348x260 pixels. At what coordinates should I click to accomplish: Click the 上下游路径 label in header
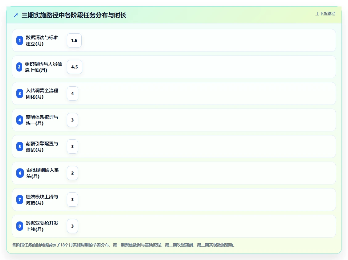tap(325, 14)
